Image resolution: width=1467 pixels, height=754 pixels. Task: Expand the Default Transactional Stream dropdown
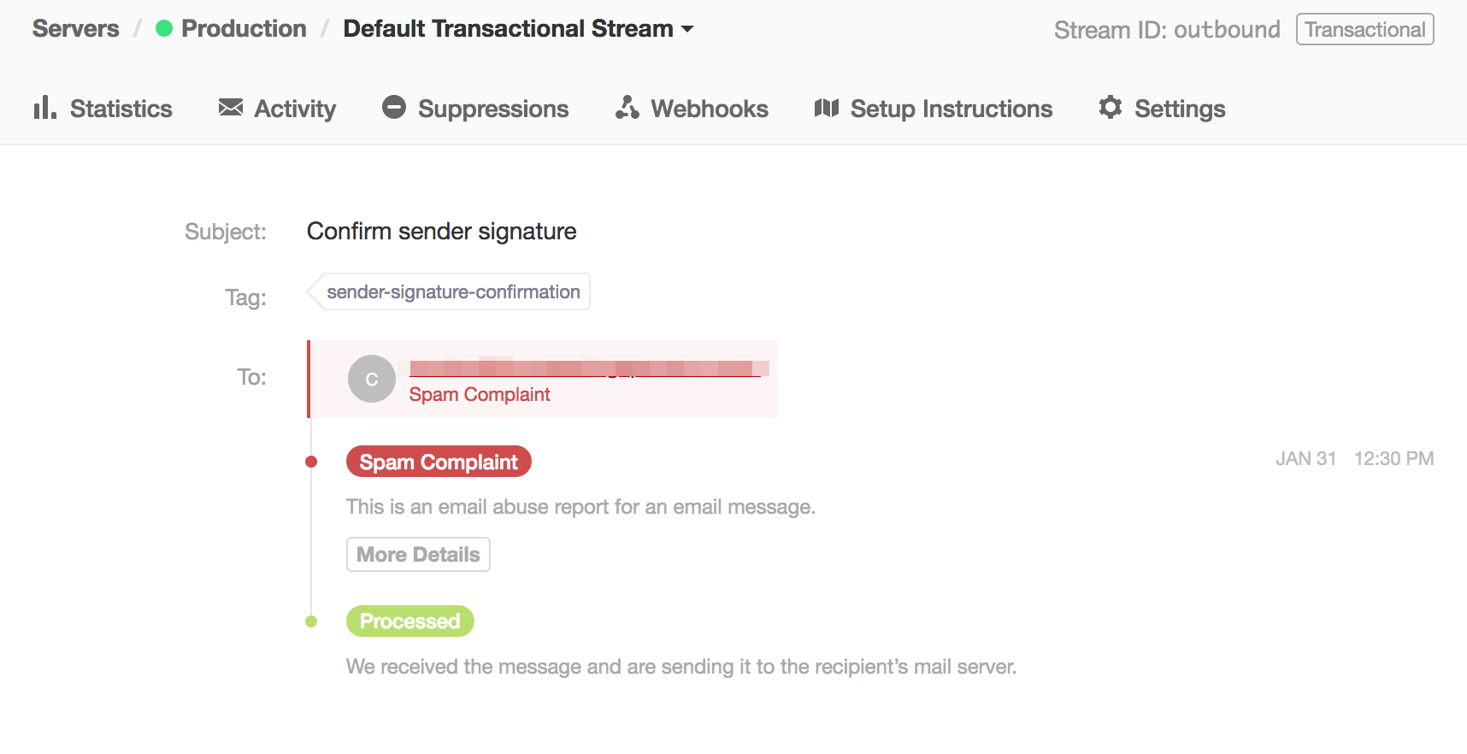(508, 29)
